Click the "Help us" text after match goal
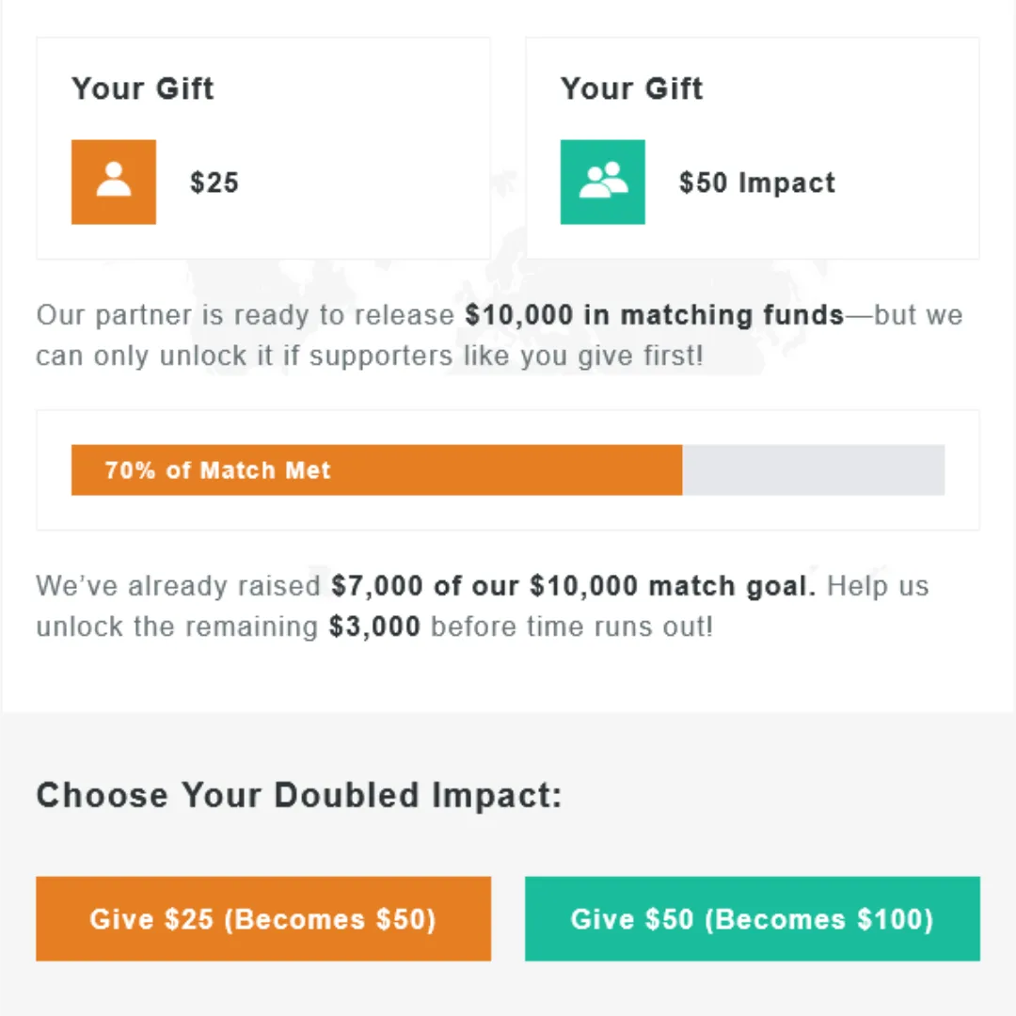This screenshot has width=1016, height=1016. pyautogui.click(x=878, y=586)
